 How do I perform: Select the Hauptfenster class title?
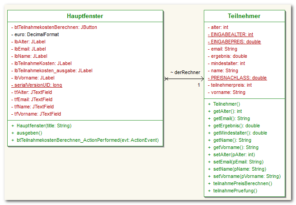tap(85, 16)
